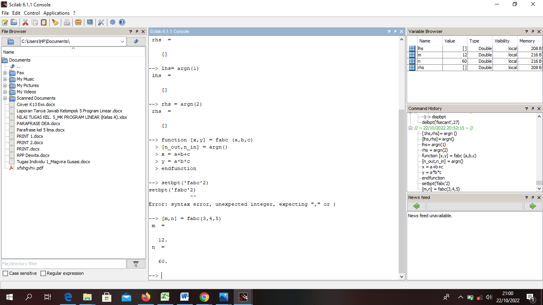Clear the console with the broom icon
This screenshot has width=543, height=305.
(55, 22)
